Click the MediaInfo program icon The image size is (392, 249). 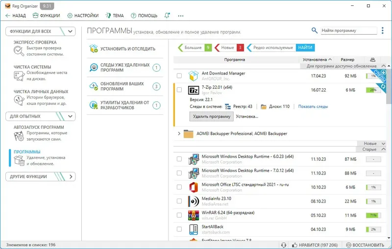coord(193,201)
